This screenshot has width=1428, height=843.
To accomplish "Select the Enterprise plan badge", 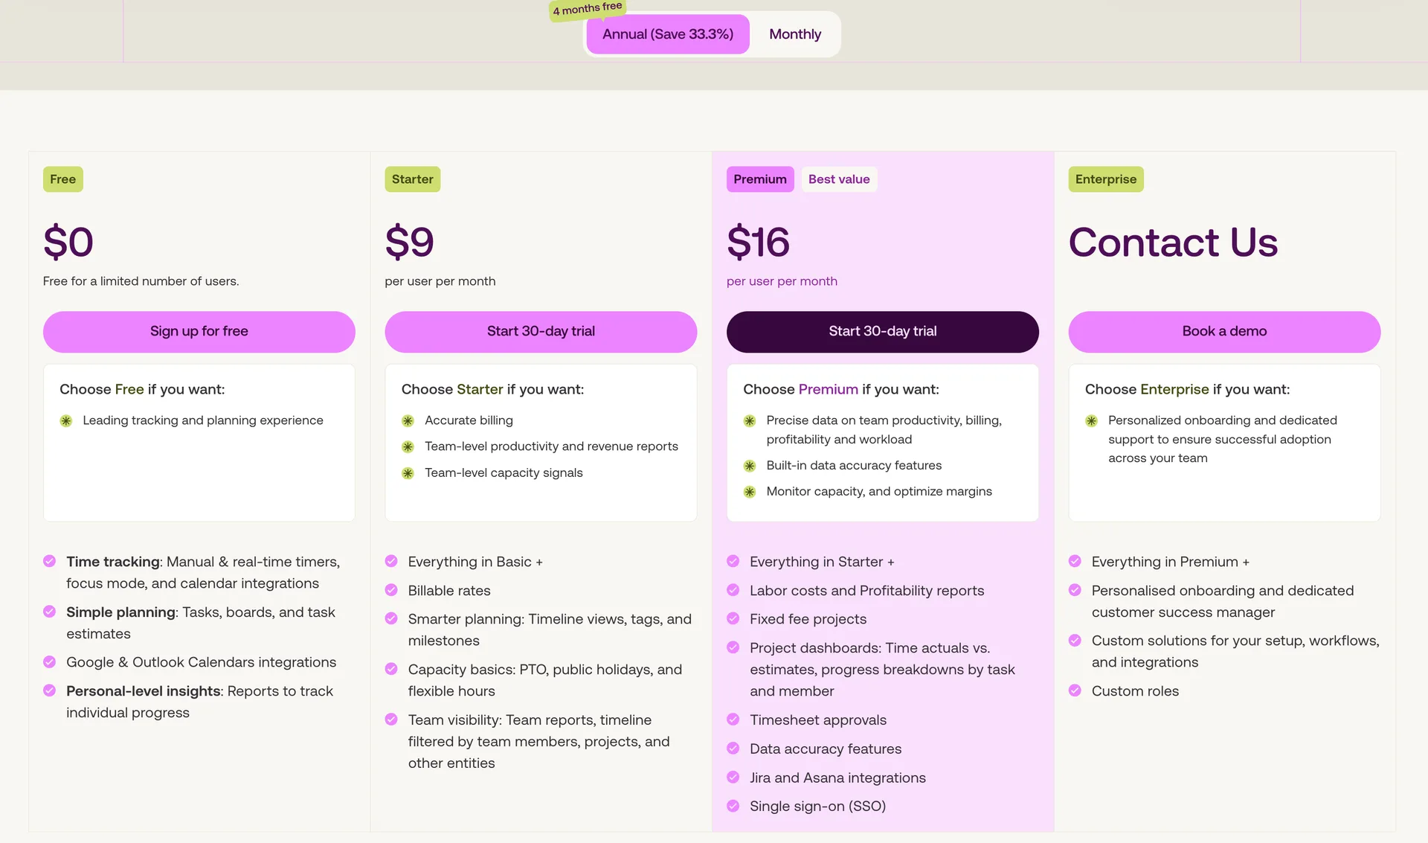I will pos(1106,179).
